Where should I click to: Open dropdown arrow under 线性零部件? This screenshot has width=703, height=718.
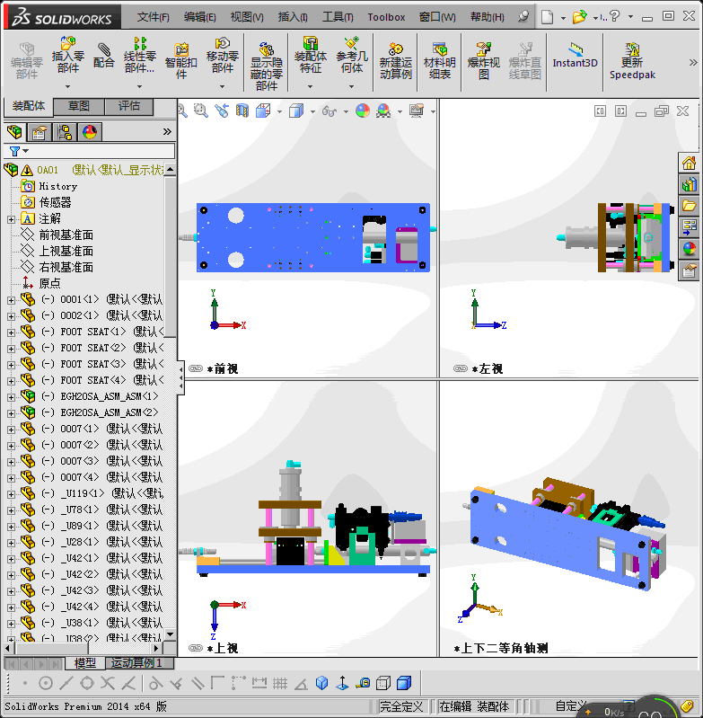(139, 86)
